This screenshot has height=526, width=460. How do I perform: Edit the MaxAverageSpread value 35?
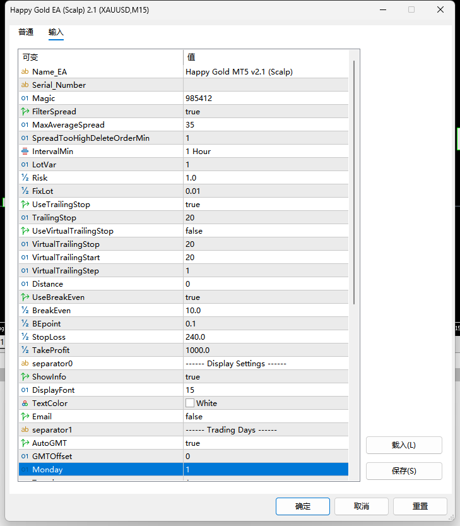tap(266, 125)
